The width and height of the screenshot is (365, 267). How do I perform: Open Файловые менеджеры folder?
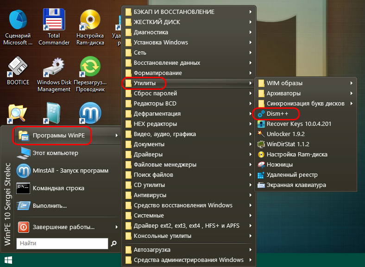click(x=189, y=165)
